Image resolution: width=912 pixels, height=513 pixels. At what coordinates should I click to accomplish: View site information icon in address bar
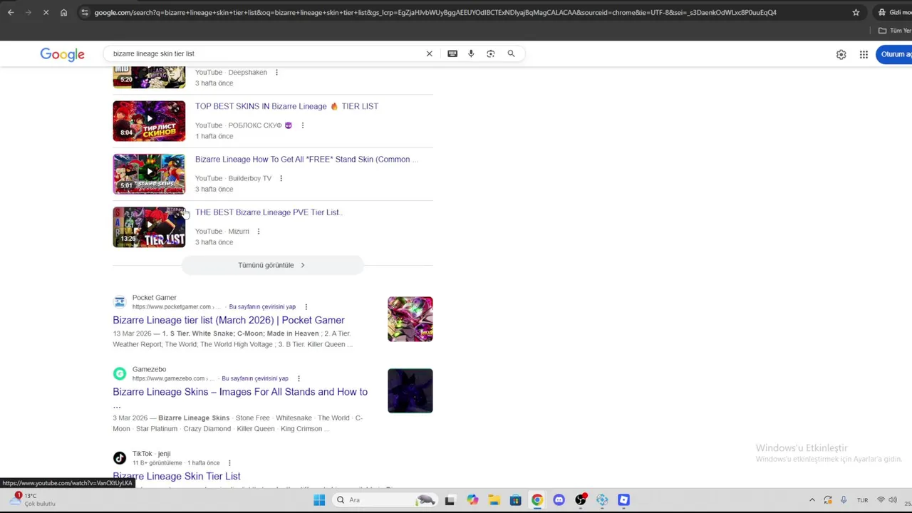point(85,12)
